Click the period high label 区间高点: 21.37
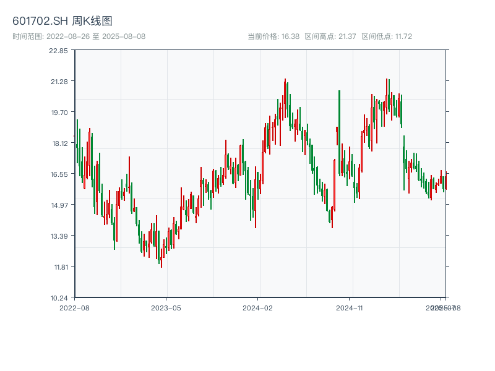 (x=330, y=36)
